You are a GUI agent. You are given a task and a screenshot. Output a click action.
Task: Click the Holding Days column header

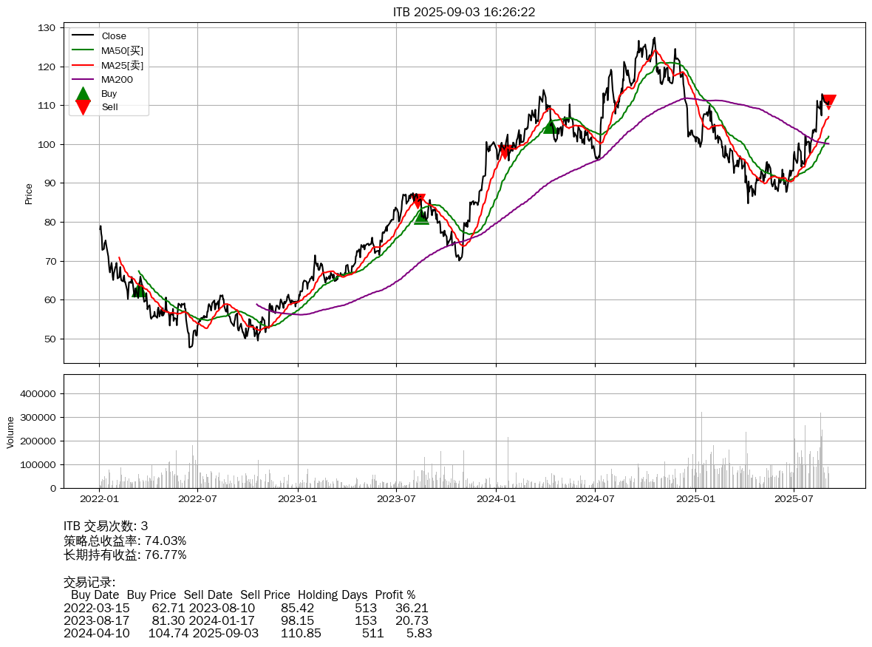click(x=333, y=595)
